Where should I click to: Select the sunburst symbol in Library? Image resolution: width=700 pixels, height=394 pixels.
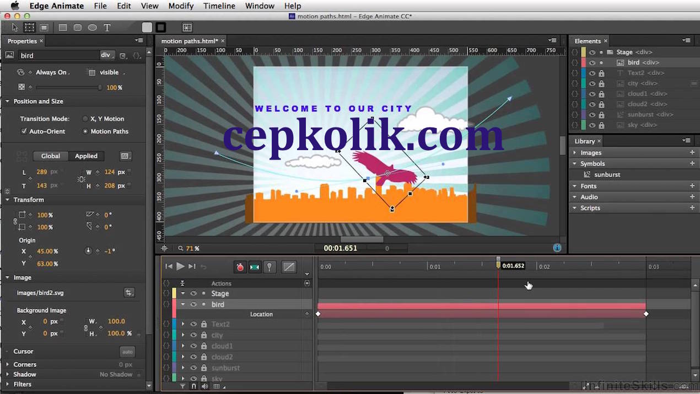[x=607, y=174]
